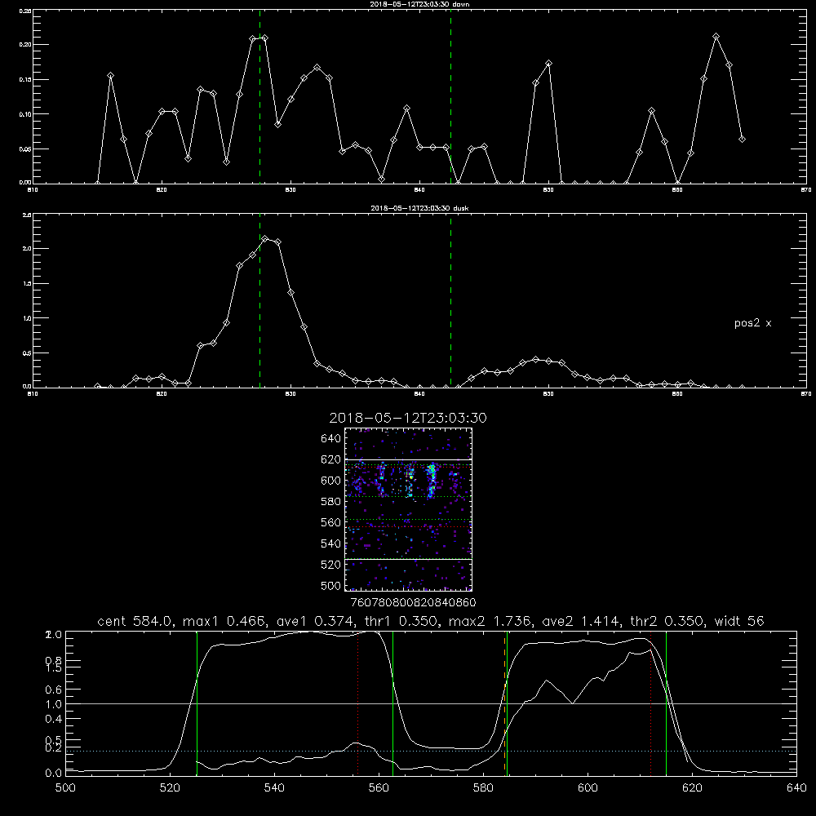Click red dotted line near 556 in bottom plot
The height and width of the screenshot is (816, 816).
click(358, 703)
